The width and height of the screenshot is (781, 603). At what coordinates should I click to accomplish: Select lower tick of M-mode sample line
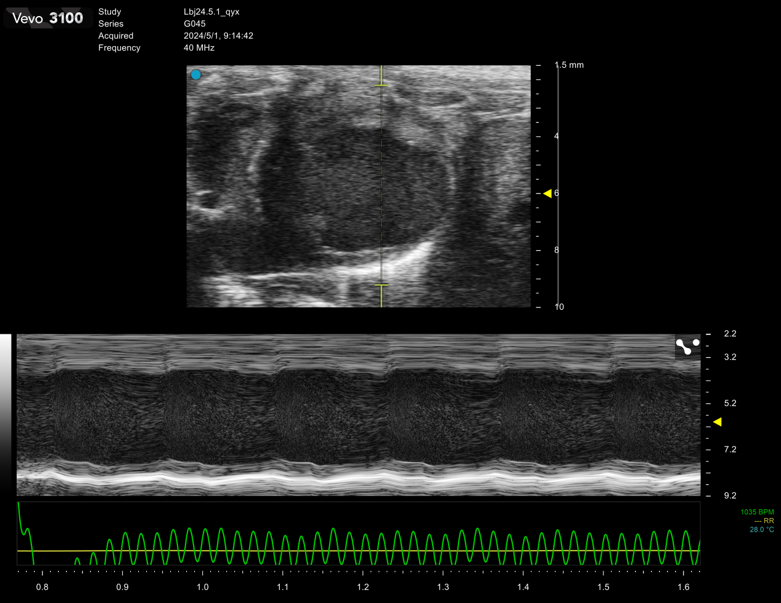point(382,285)
